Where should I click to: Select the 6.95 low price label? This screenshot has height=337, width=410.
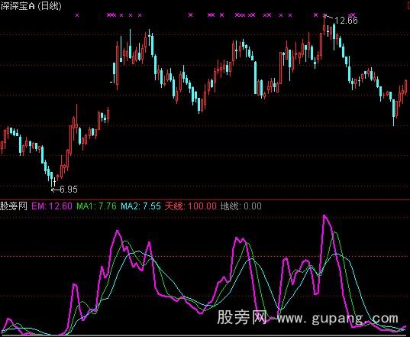69,189
